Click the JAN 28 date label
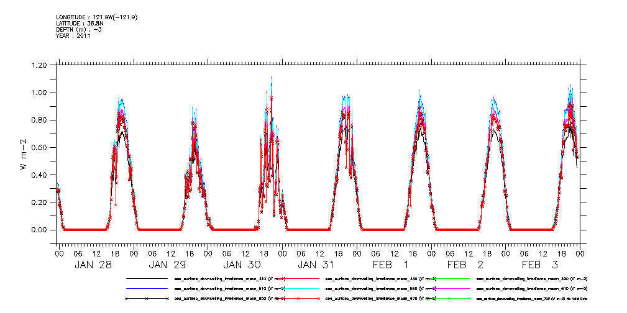Screen dimensions: 627x313 93,265
